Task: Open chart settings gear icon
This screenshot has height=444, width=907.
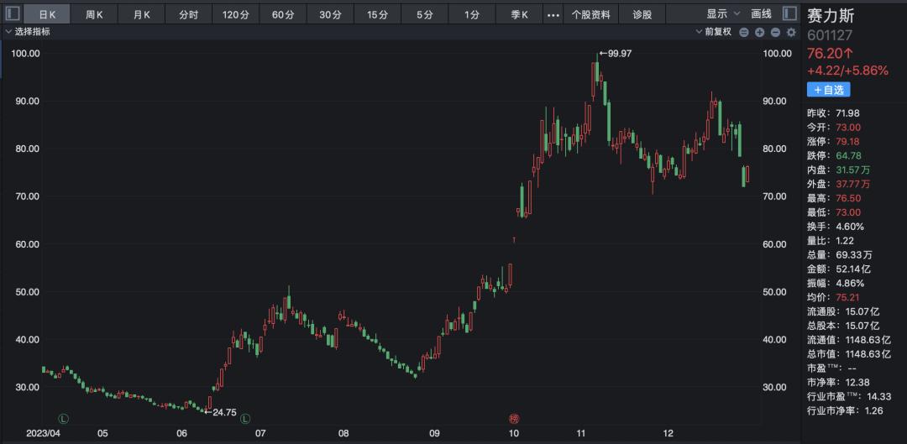Action: [789, 32]
